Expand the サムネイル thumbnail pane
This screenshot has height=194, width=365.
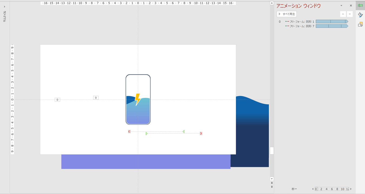click(x=5, y=7)
